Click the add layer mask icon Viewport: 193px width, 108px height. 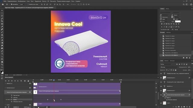[179, 107]
